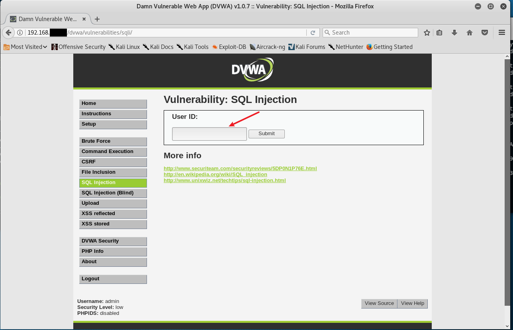Click inside the User ID input field
Image resolution: width=513 pixels, height=330 pixels.
pos(209,134)
